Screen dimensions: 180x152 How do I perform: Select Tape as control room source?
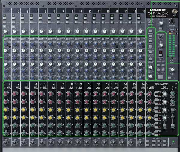tap(151, 36)
